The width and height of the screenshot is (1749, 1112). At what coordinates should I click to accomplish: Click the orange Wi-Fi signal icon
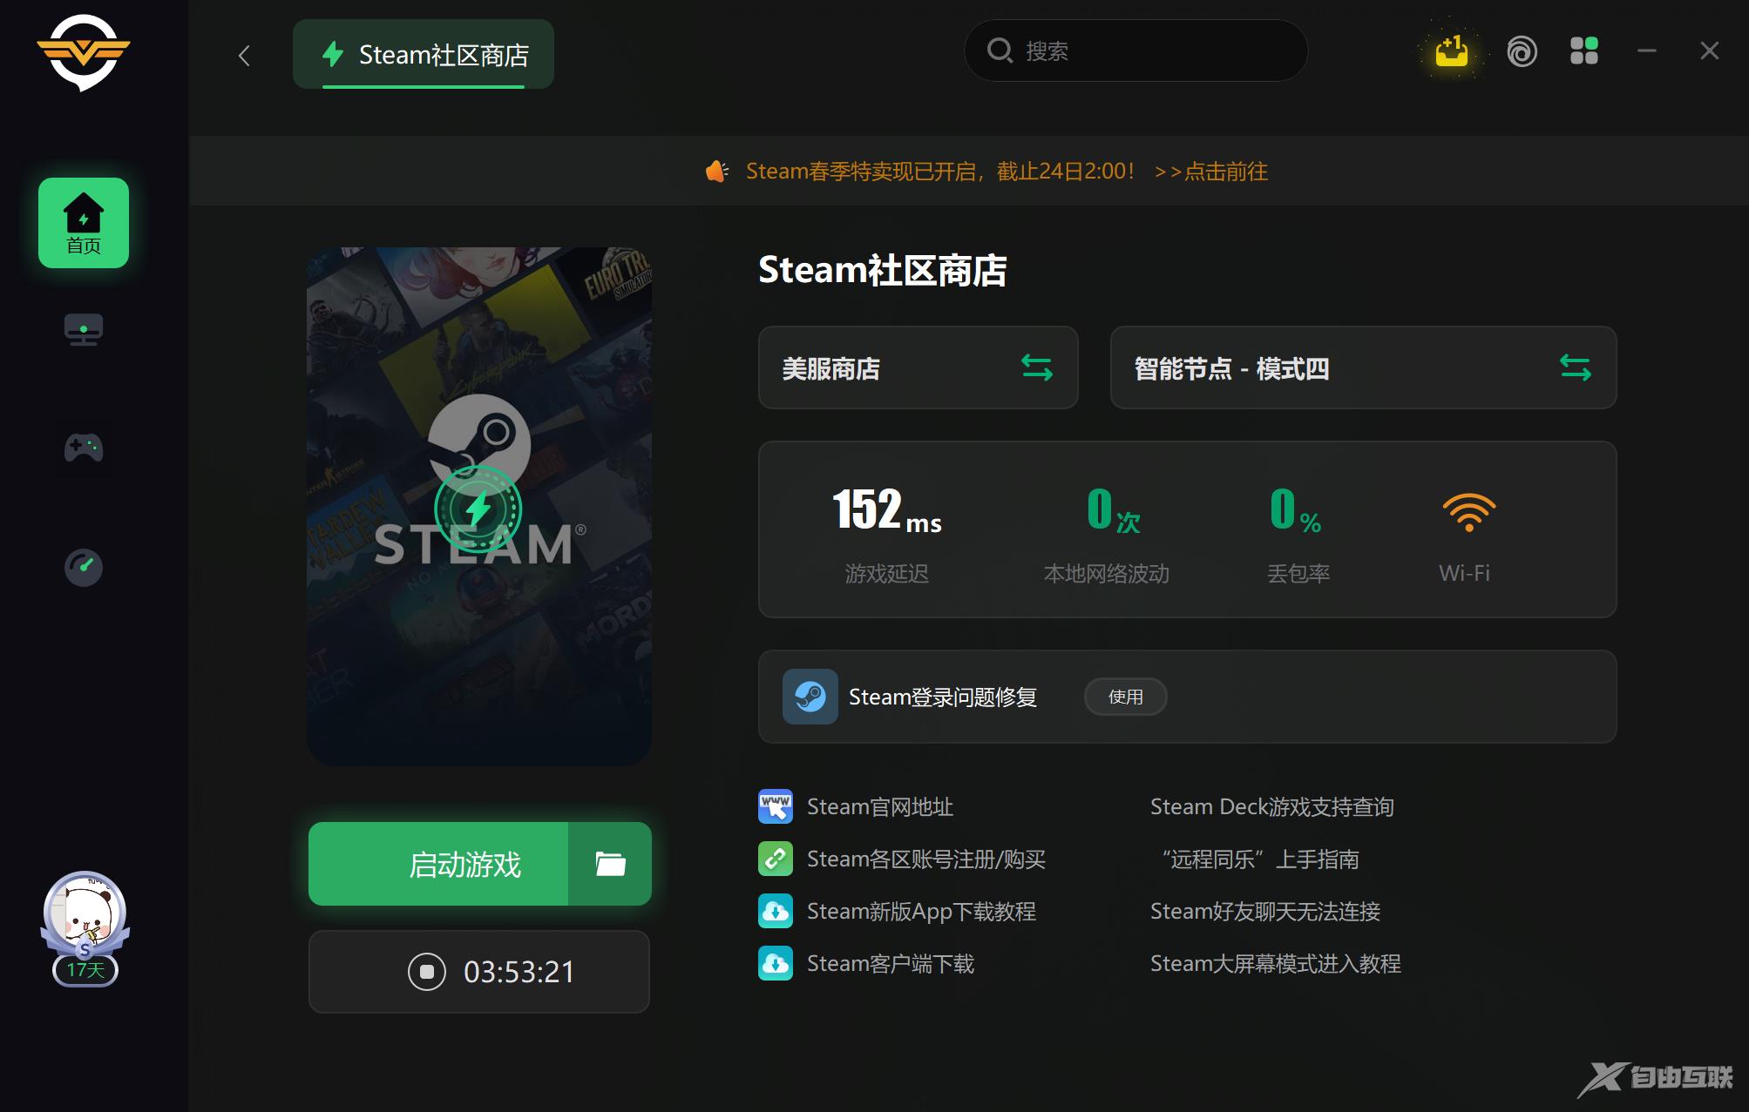tap(1468, 511)
